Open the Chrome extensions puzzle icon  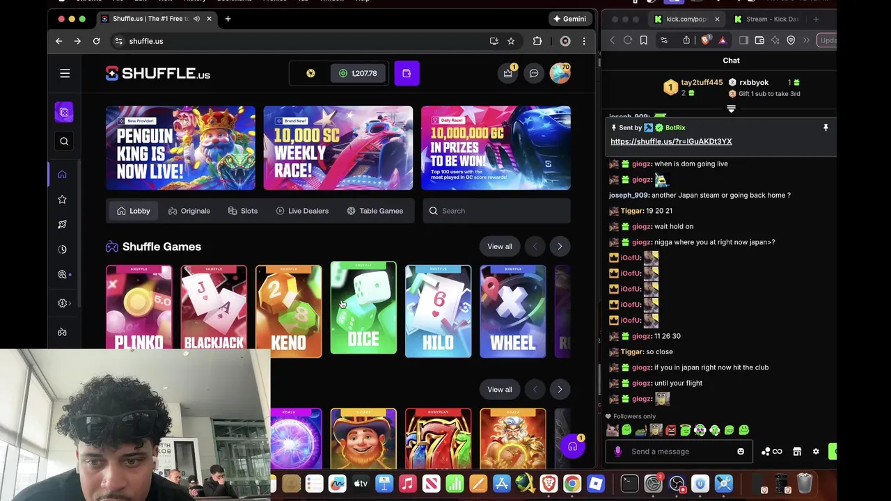(x=537, y=41)
